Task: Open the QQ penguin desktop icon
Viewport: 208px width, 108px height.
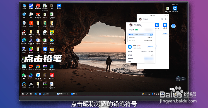Action: [24, 32]
